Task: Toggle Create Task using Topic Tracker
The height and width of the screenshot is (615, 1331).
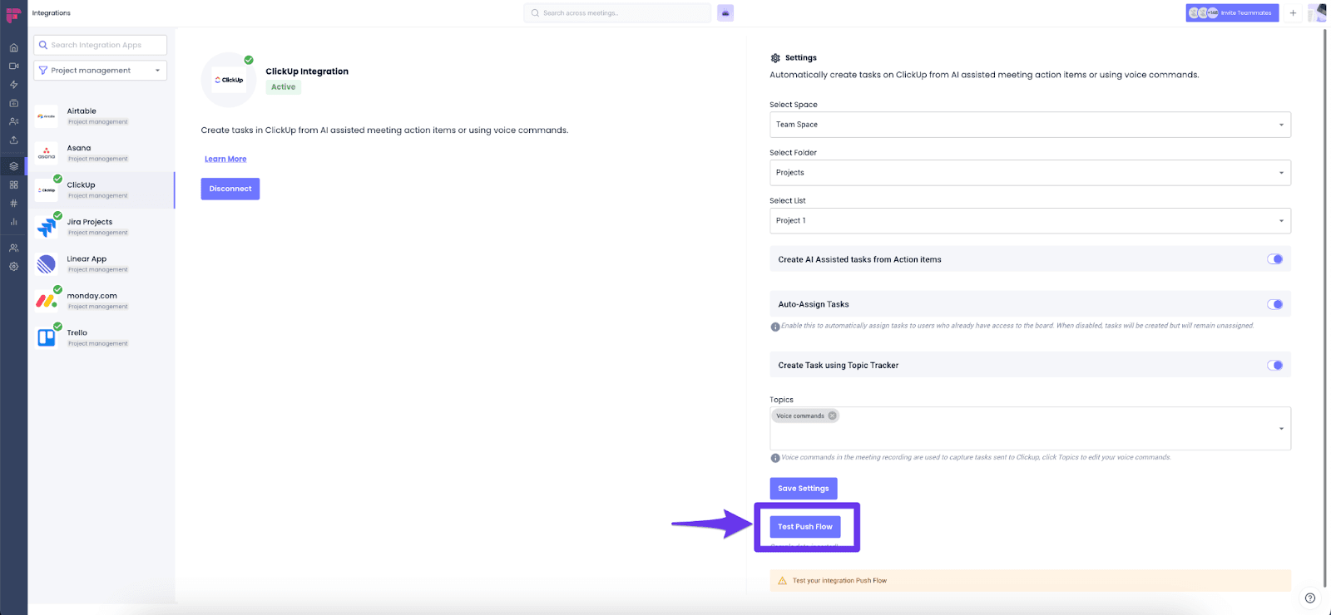Action: [x=1274, y=365]
